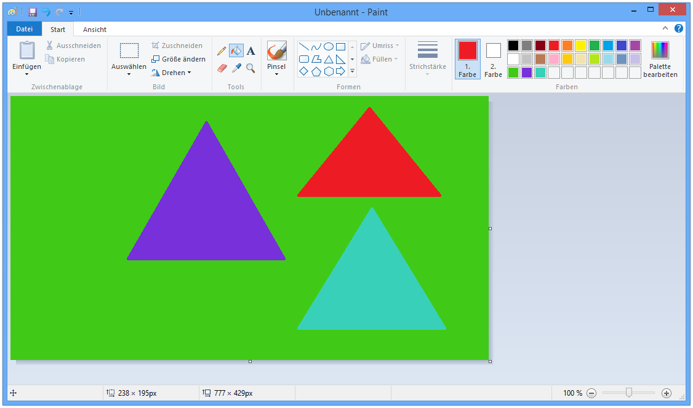Select the Text tool
This screenshot has width=693, height=408.
point(251,50)
